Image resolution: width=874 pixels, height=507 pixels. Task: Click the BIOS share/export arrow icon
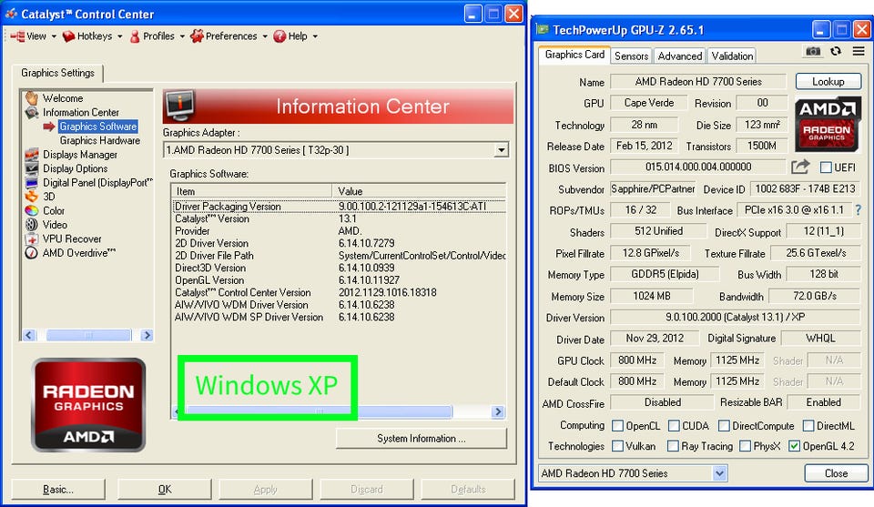click(800, 167)
